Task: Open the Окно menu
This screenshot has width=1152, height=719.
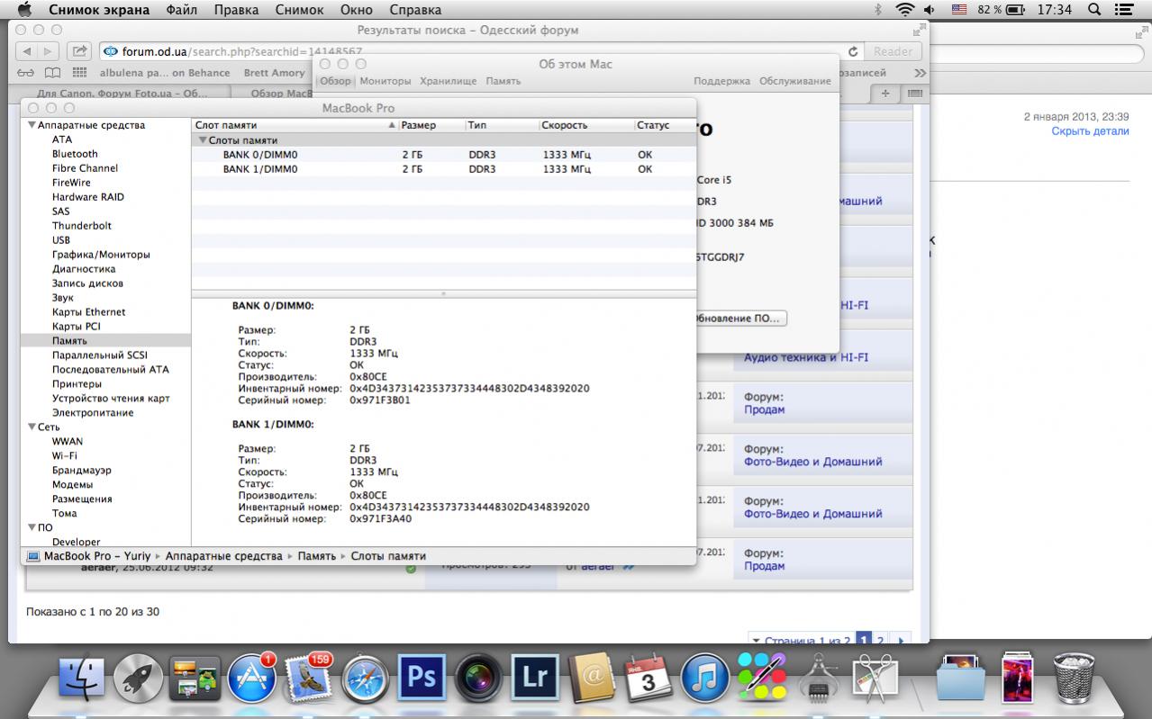Action: [357, 10]
